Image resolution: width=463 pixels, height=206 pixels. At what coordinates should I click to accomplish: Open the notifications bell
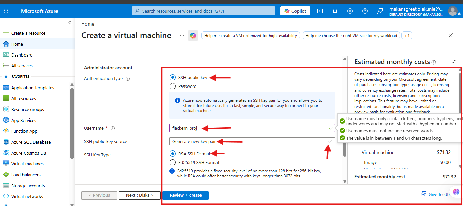pos(335,11)
